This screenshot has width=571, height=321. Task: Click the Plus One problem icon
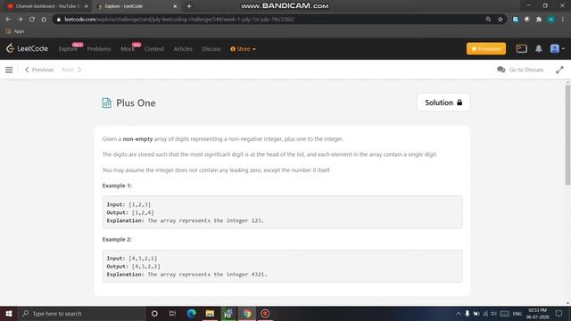click(106, 103)
